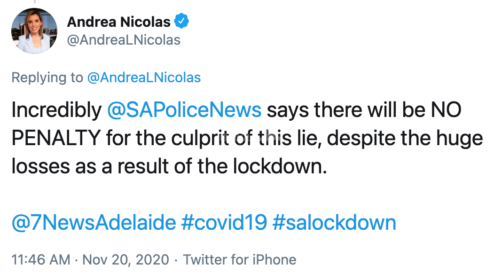Image resolution: width=502 pixels, height=280 pixels.
Task: Open the #covid19 hashtag
Action: pyautogui.click(x=224, y=222)
